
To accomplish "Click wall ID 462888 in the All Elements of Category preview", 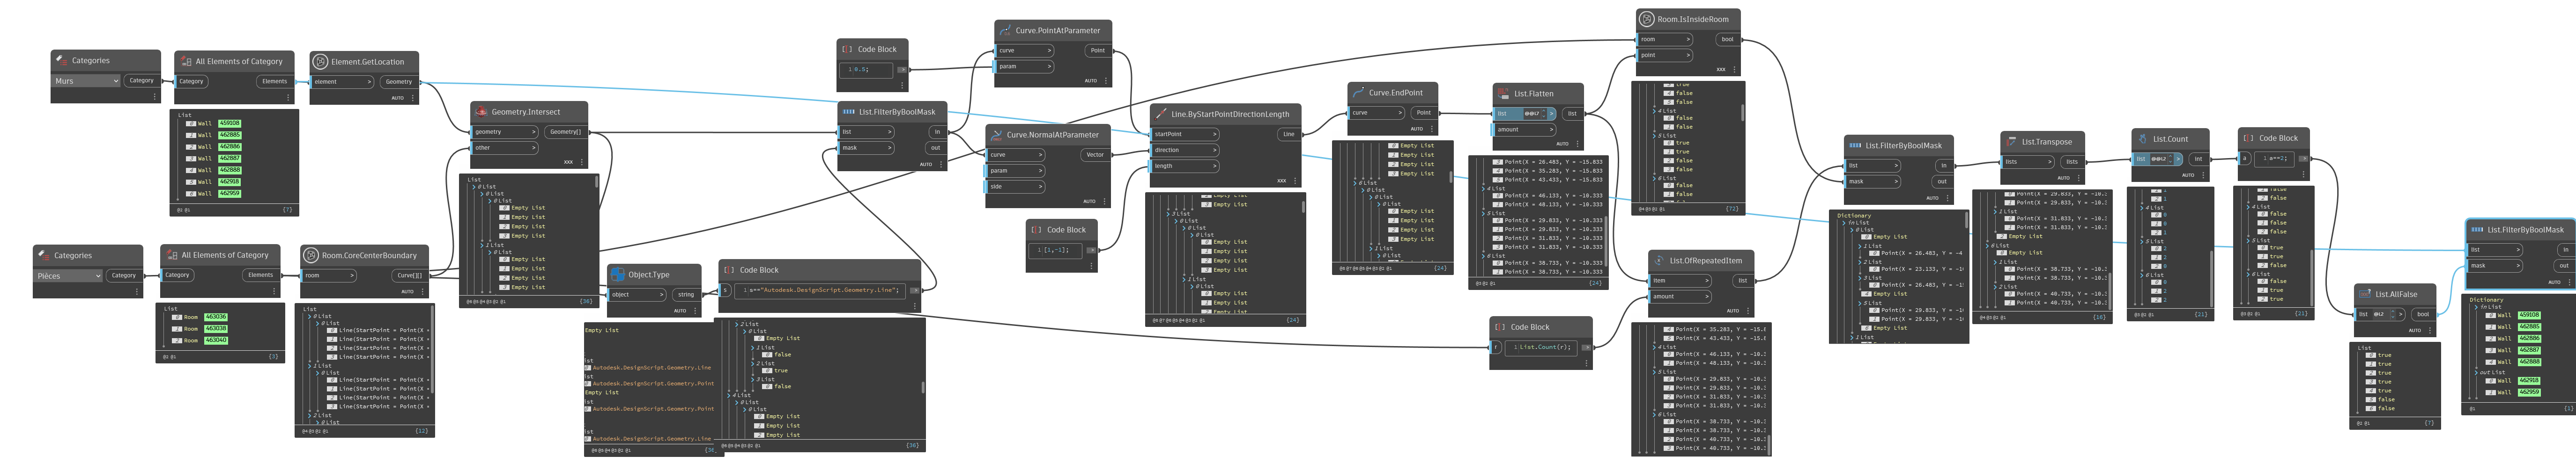I will [230, 170].
